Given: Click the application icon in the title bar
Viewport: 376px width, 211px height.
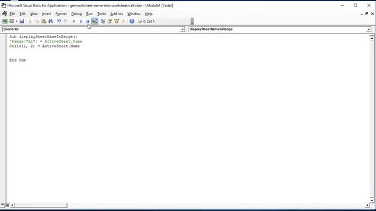Looking at the screenshot, I should point(4,5).
